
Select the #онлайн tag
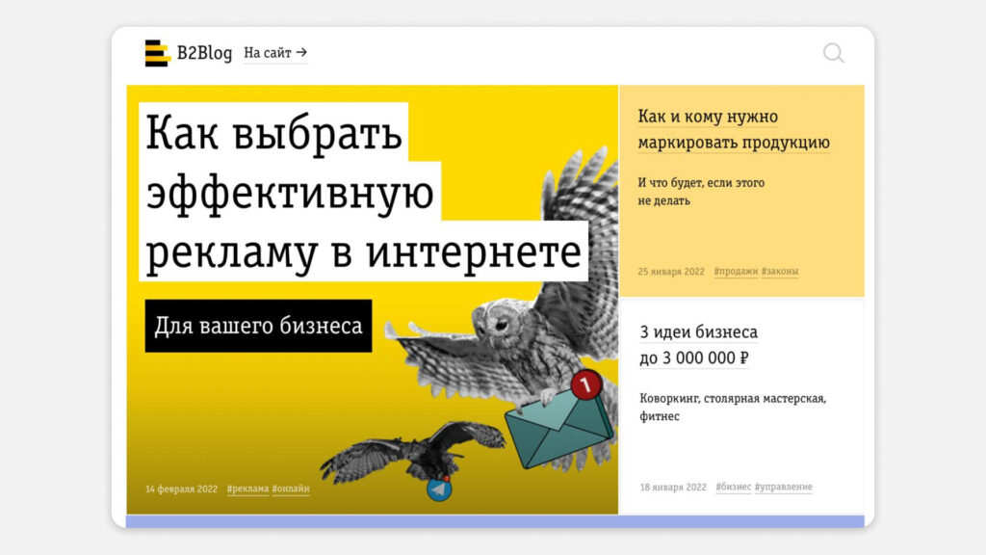point(291,489)
